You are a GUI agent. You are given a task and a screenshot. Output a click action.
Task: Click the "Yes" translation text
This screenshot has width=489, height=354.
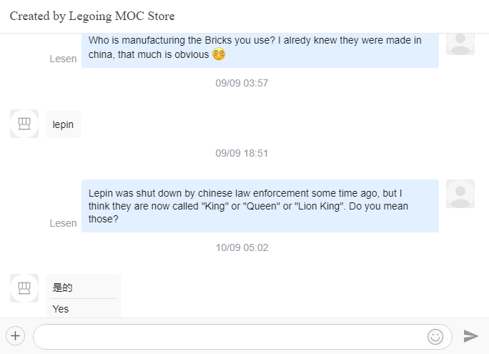(x=61, y=309)
